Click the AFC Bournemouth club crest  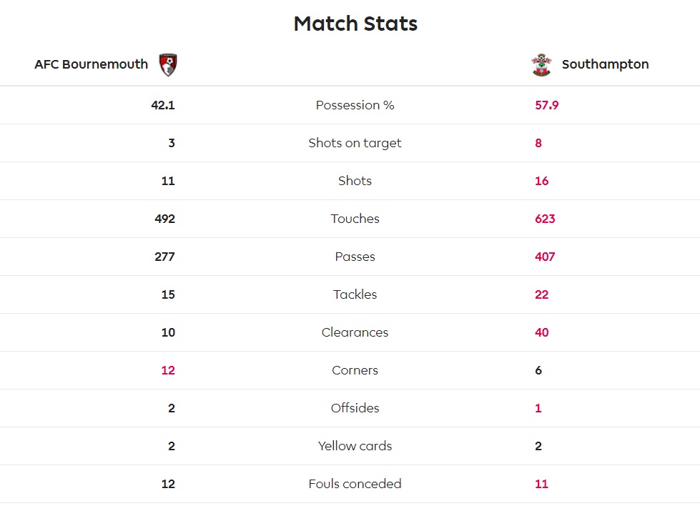click(168, 65)
